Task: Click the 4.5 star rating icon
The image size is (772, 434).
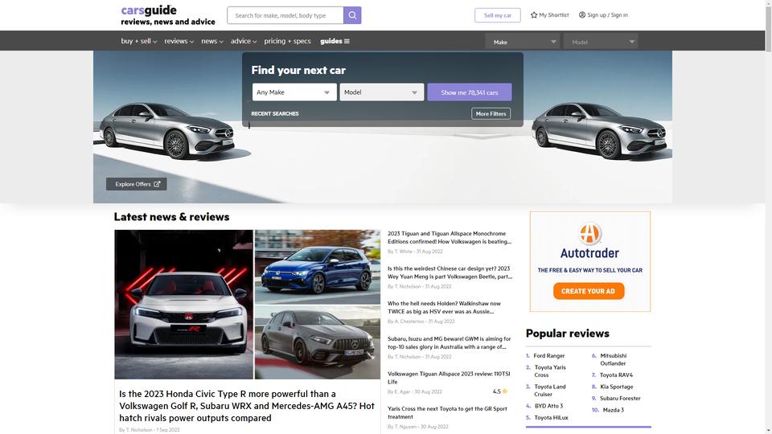Action: pos(505,391)
